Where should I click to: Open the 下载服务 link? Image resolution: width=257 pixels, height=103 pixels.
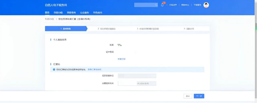(197, 5)
